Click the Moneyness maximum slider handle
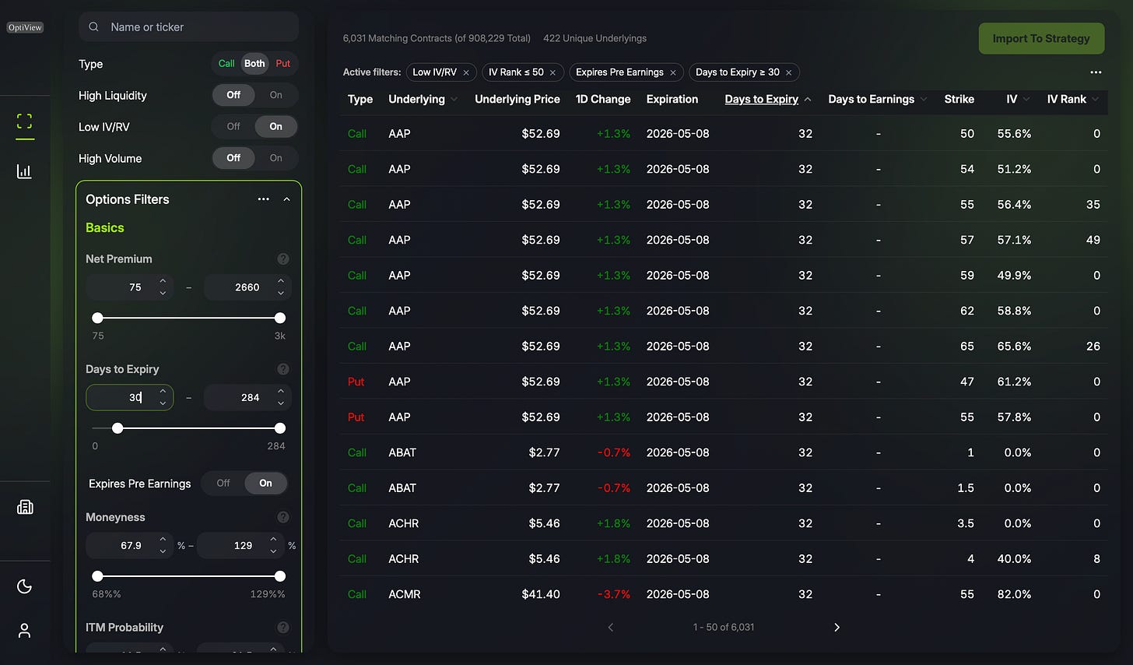This screenshot has height=665, width=1133. [280, 576]
